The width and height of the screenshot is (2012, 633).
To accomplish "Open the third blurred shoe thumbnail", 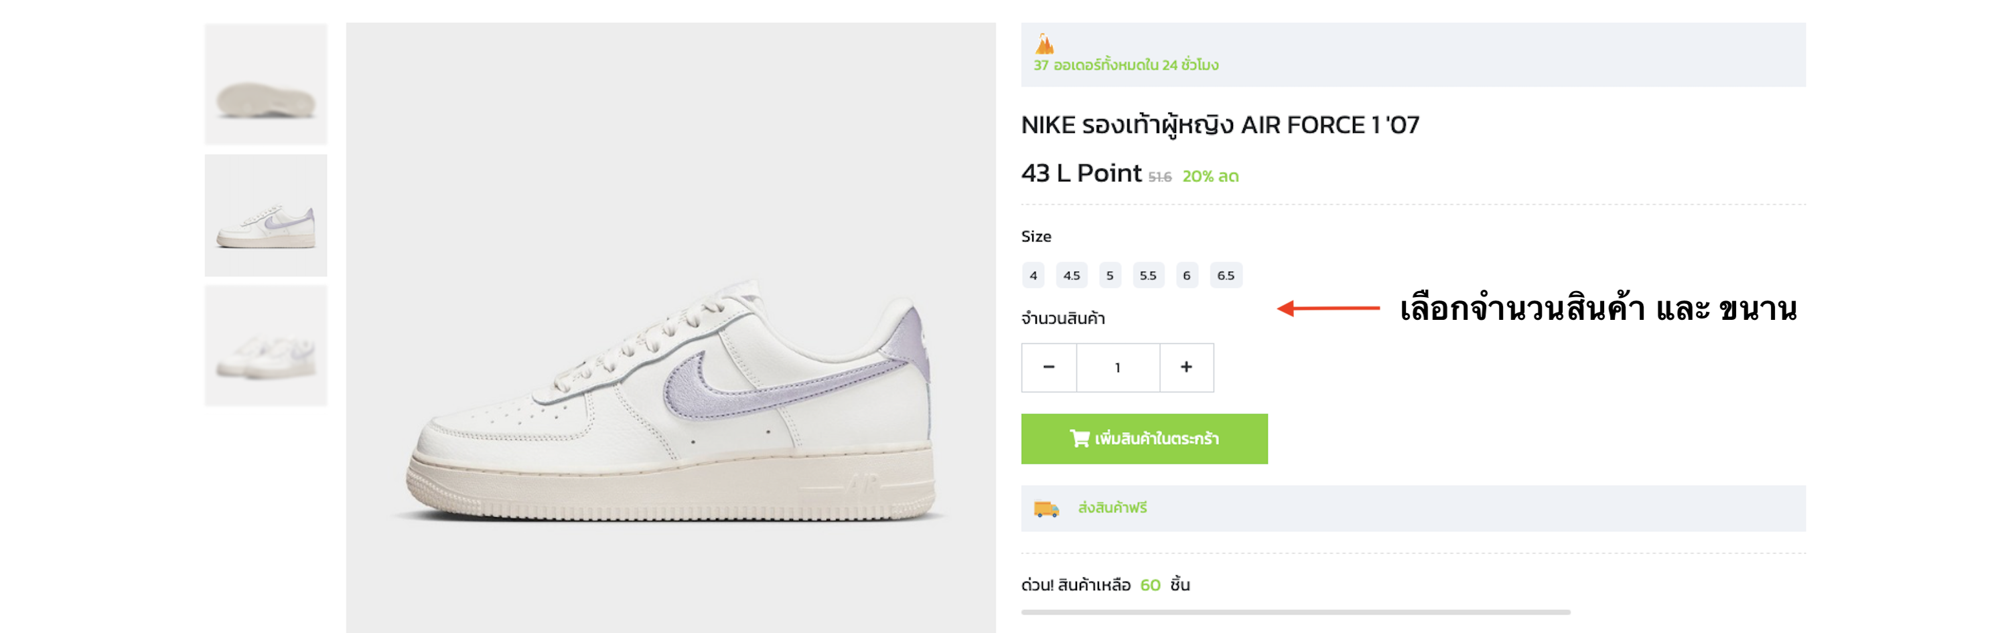I will pyautogui.click(x=265, y=346).
